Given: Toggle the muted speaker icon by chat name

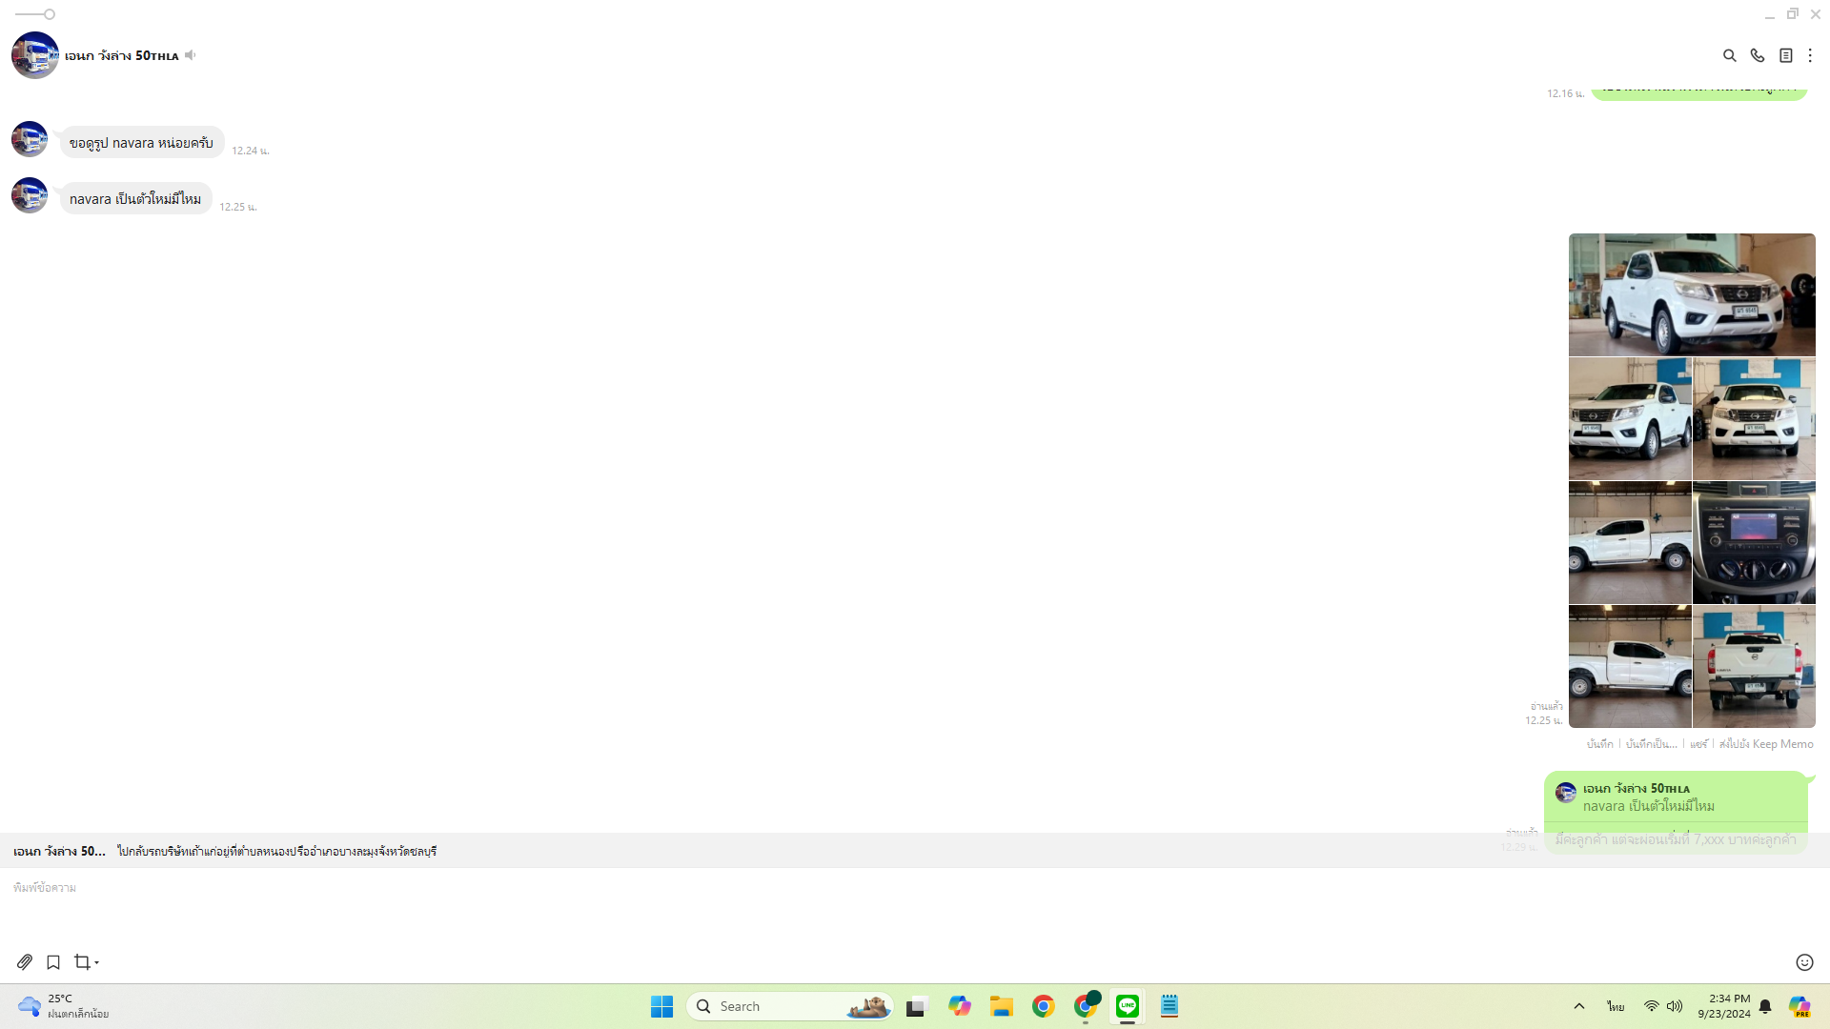Looking at the screenshot, I should [191, 55].
